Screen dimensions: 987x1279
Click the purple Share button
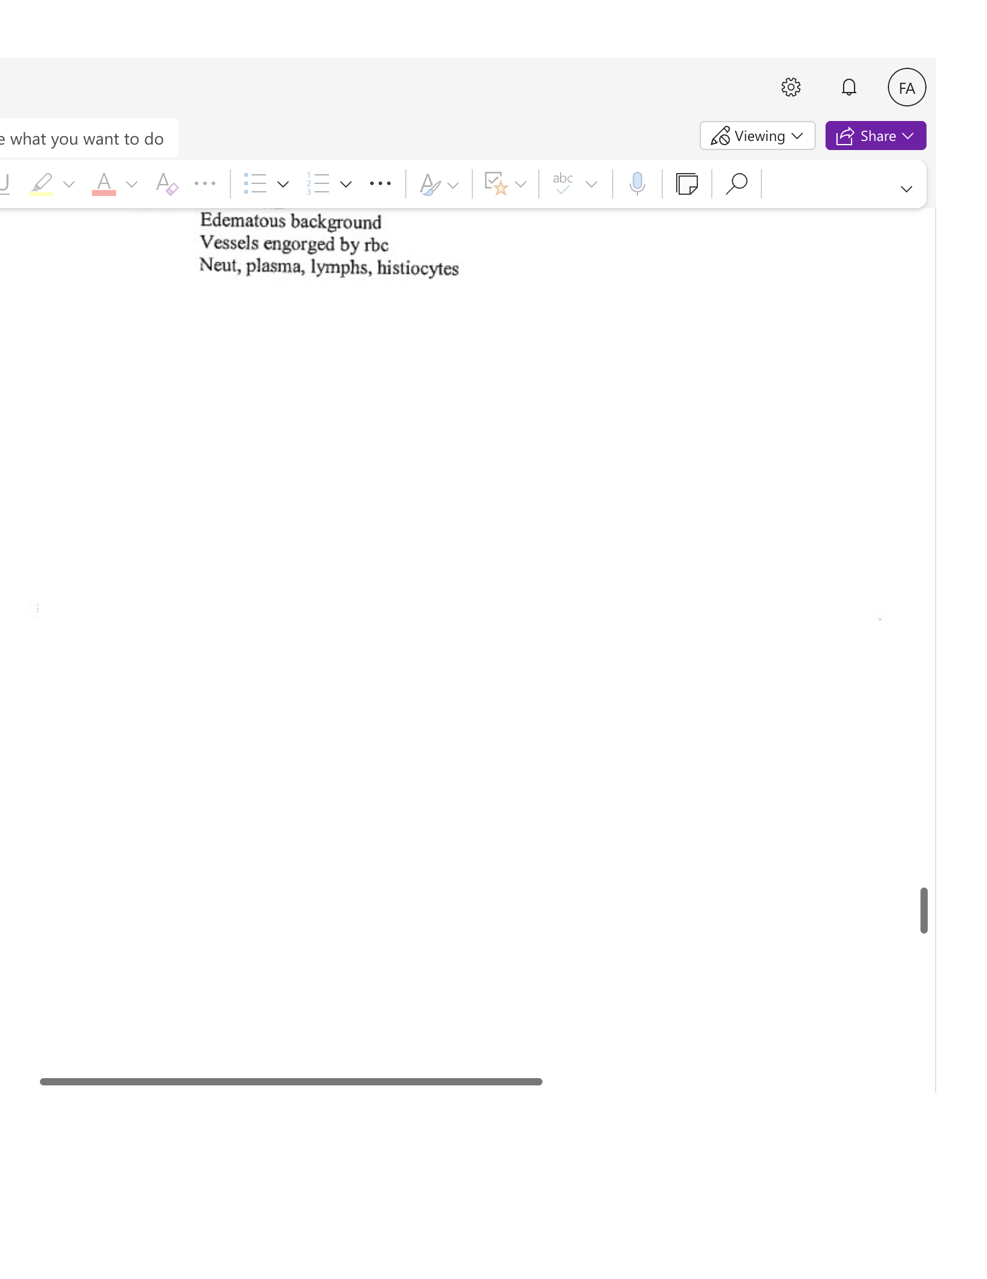click(876, 136)
